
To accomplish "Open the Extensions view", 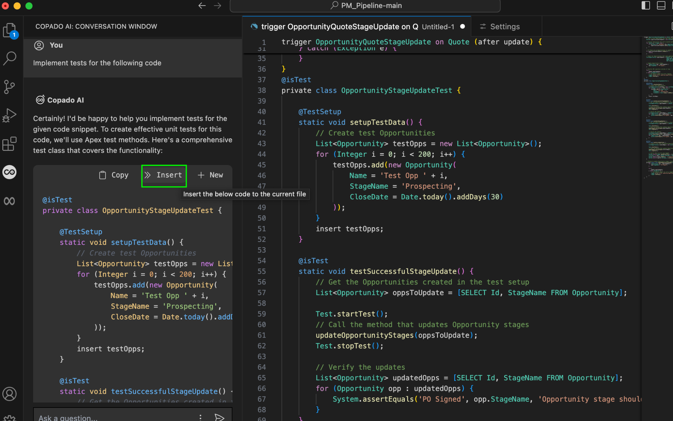I will 10,144.
